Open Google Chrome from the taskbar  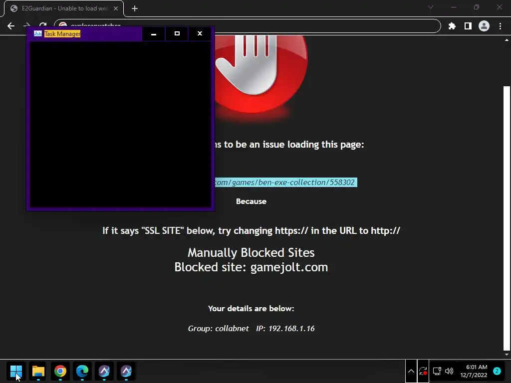coord(60,371)
